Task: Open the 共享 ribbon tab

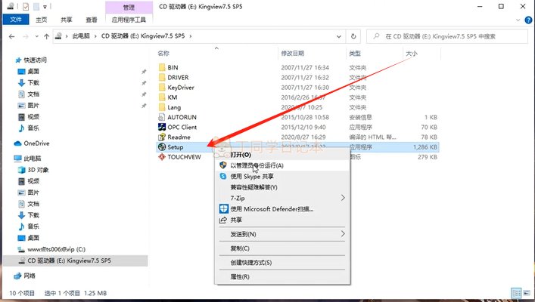Action: (66, 20)
